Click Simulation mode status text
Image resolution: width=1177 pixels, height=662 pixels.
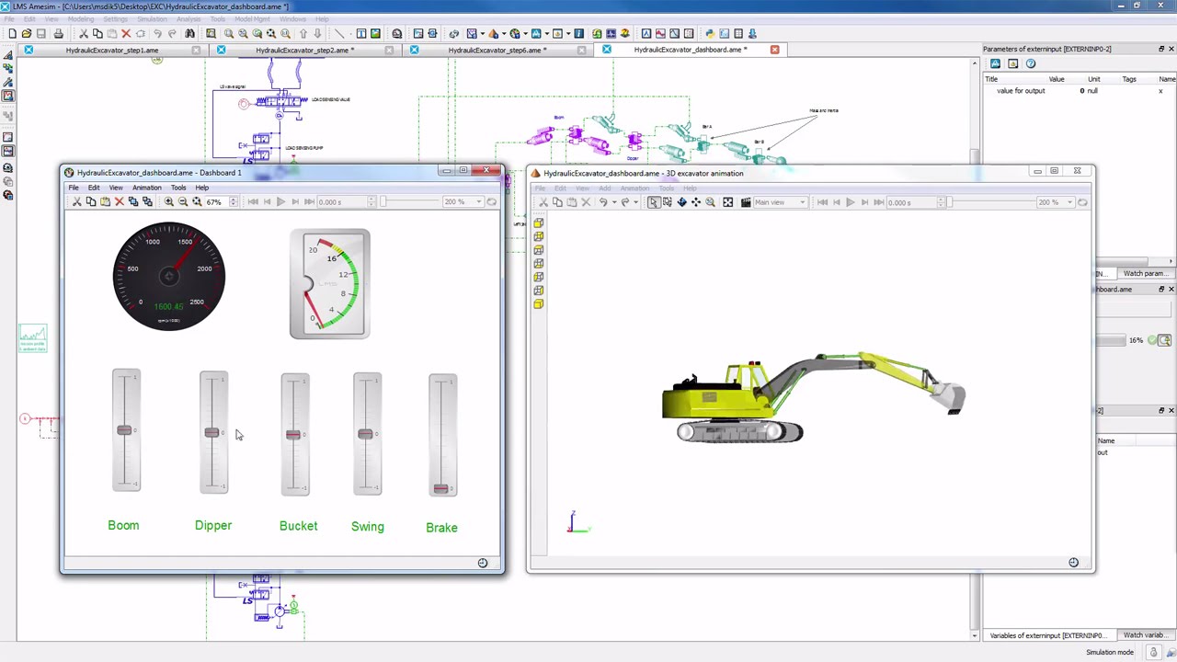(1110, 653)
